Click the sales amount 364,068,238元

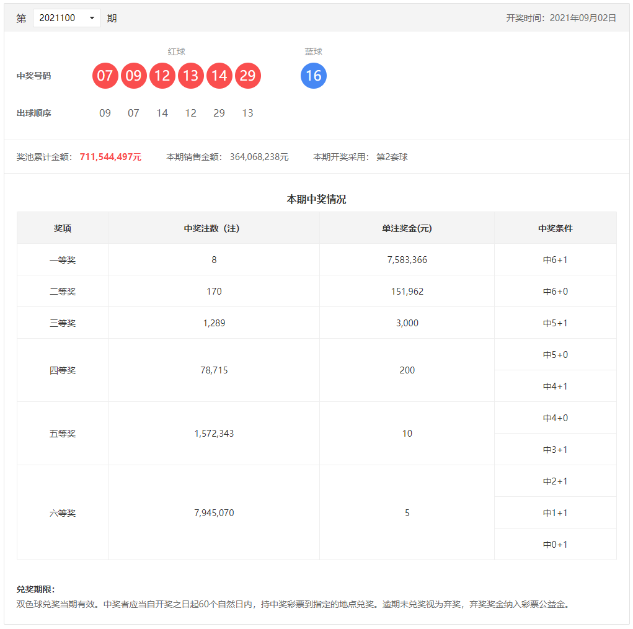259,157
